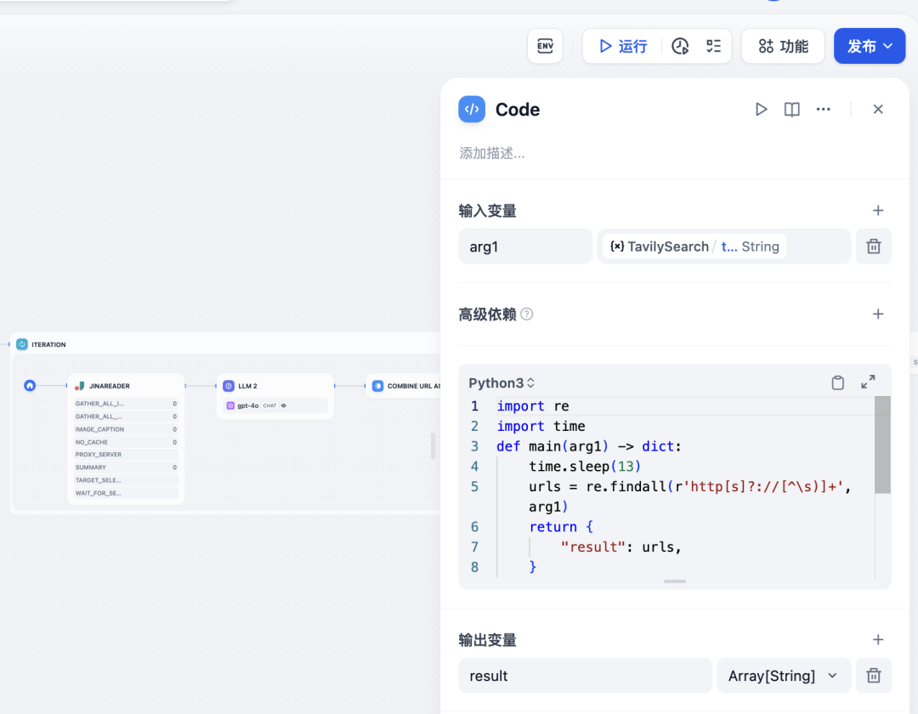Click the IMAGE_CAPTION row in JINAREADER
This screenshot has height=714, width=918.
pyautogui.click(x=126, y=429)
